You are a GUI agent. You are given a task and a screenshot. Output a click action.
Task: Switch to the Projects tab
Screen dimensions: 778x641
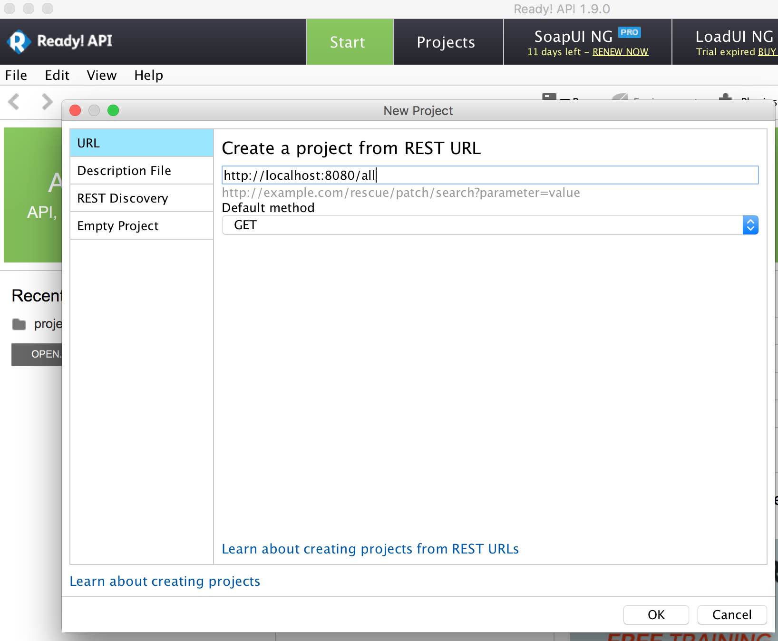tap(445, 42)
